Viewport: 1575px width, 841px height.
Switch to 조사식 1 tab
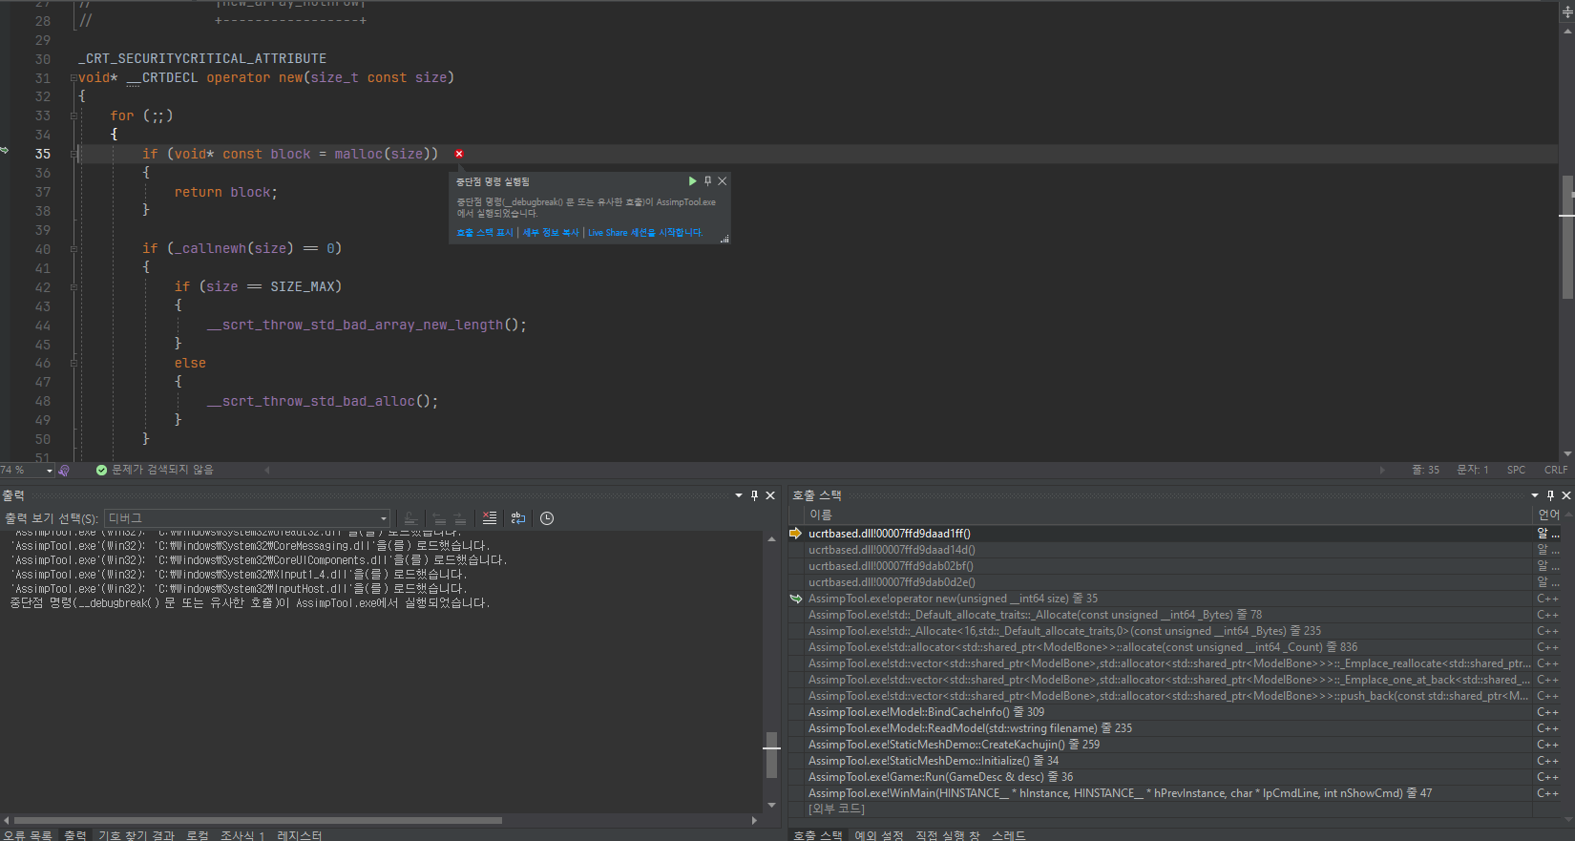coord(242,835)
